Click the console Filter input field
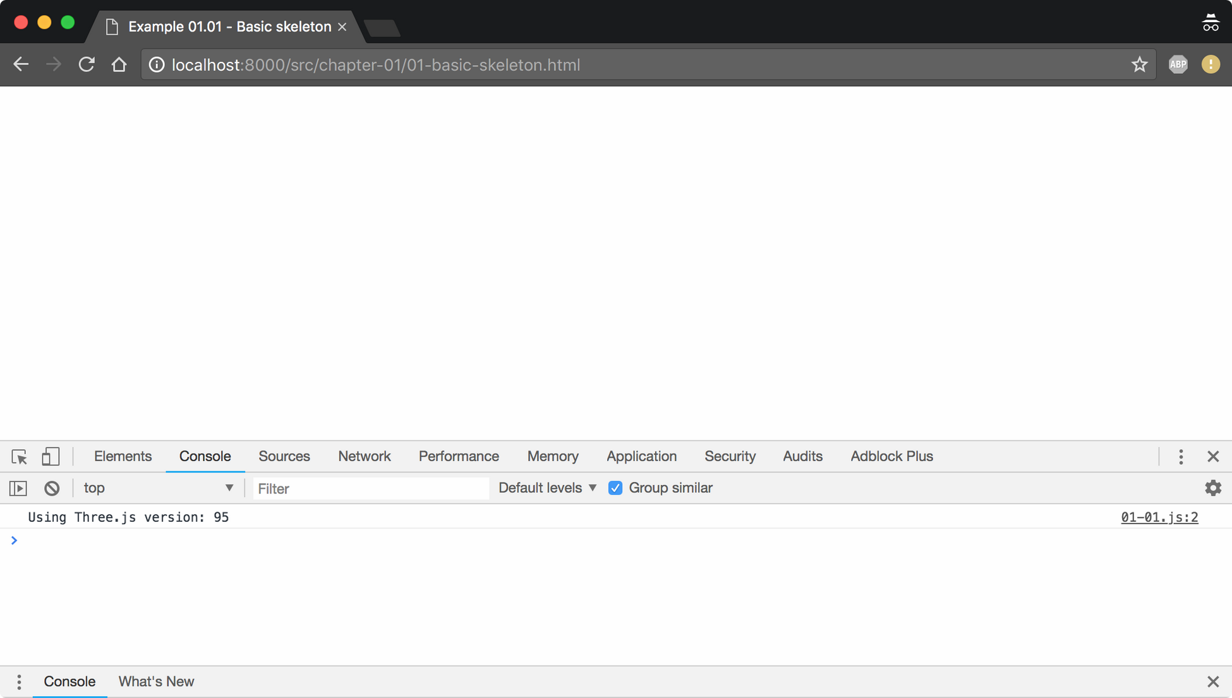 (371, 488)
